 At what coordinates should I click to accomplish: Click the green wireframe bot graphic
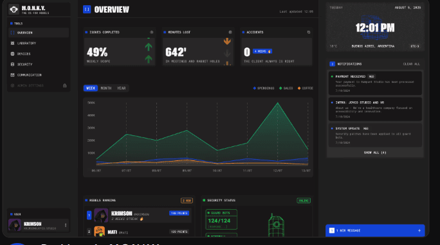(276, 225)
